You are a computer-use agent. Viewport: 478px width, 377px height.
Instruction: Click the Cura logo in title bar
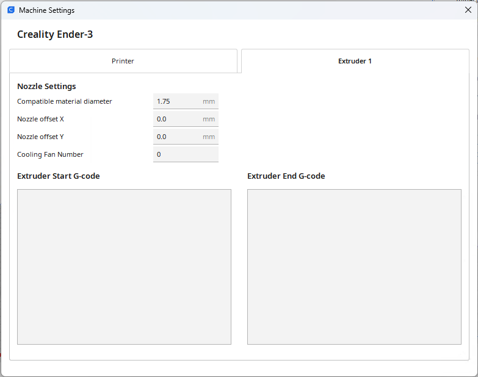point(10,10)
